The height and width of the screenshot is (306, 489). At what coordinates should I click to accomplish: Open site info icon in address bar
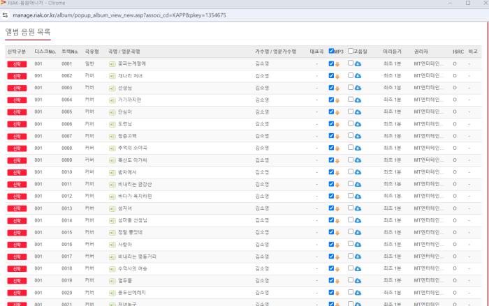pos(5,15)
